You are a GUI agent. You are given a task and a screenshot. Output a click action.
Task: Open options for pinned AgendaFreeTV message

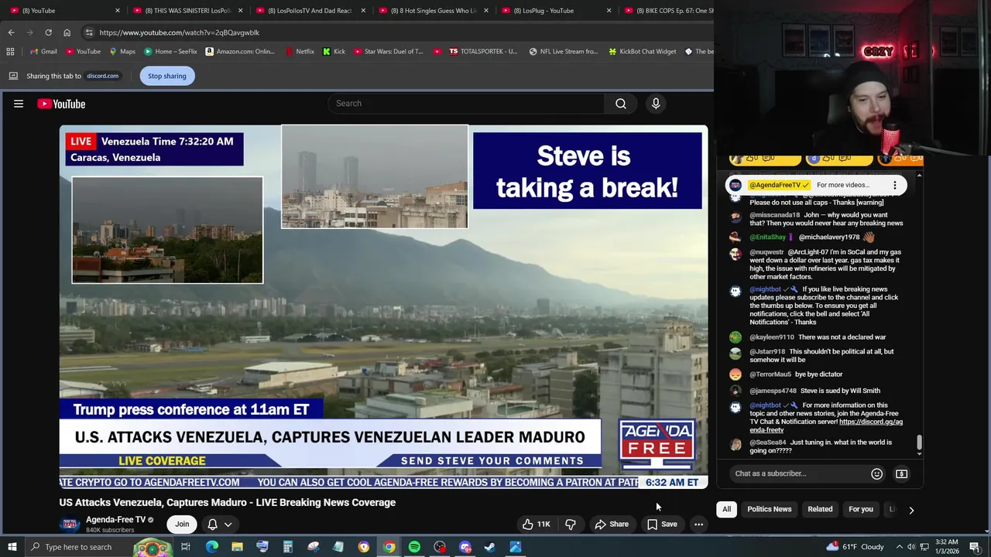(894, 185)
